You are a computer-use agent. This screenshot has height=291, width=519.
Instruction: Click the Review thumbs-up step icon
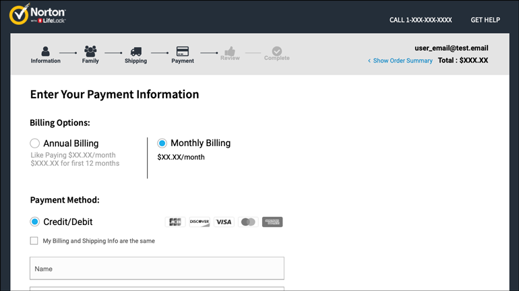tap(230, 51)
